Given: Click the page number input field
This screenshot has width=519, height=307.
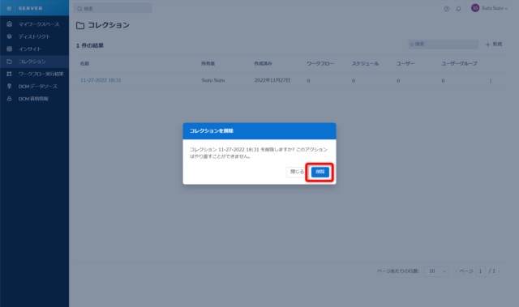Looking at the screenshot, I should [481, 271].
